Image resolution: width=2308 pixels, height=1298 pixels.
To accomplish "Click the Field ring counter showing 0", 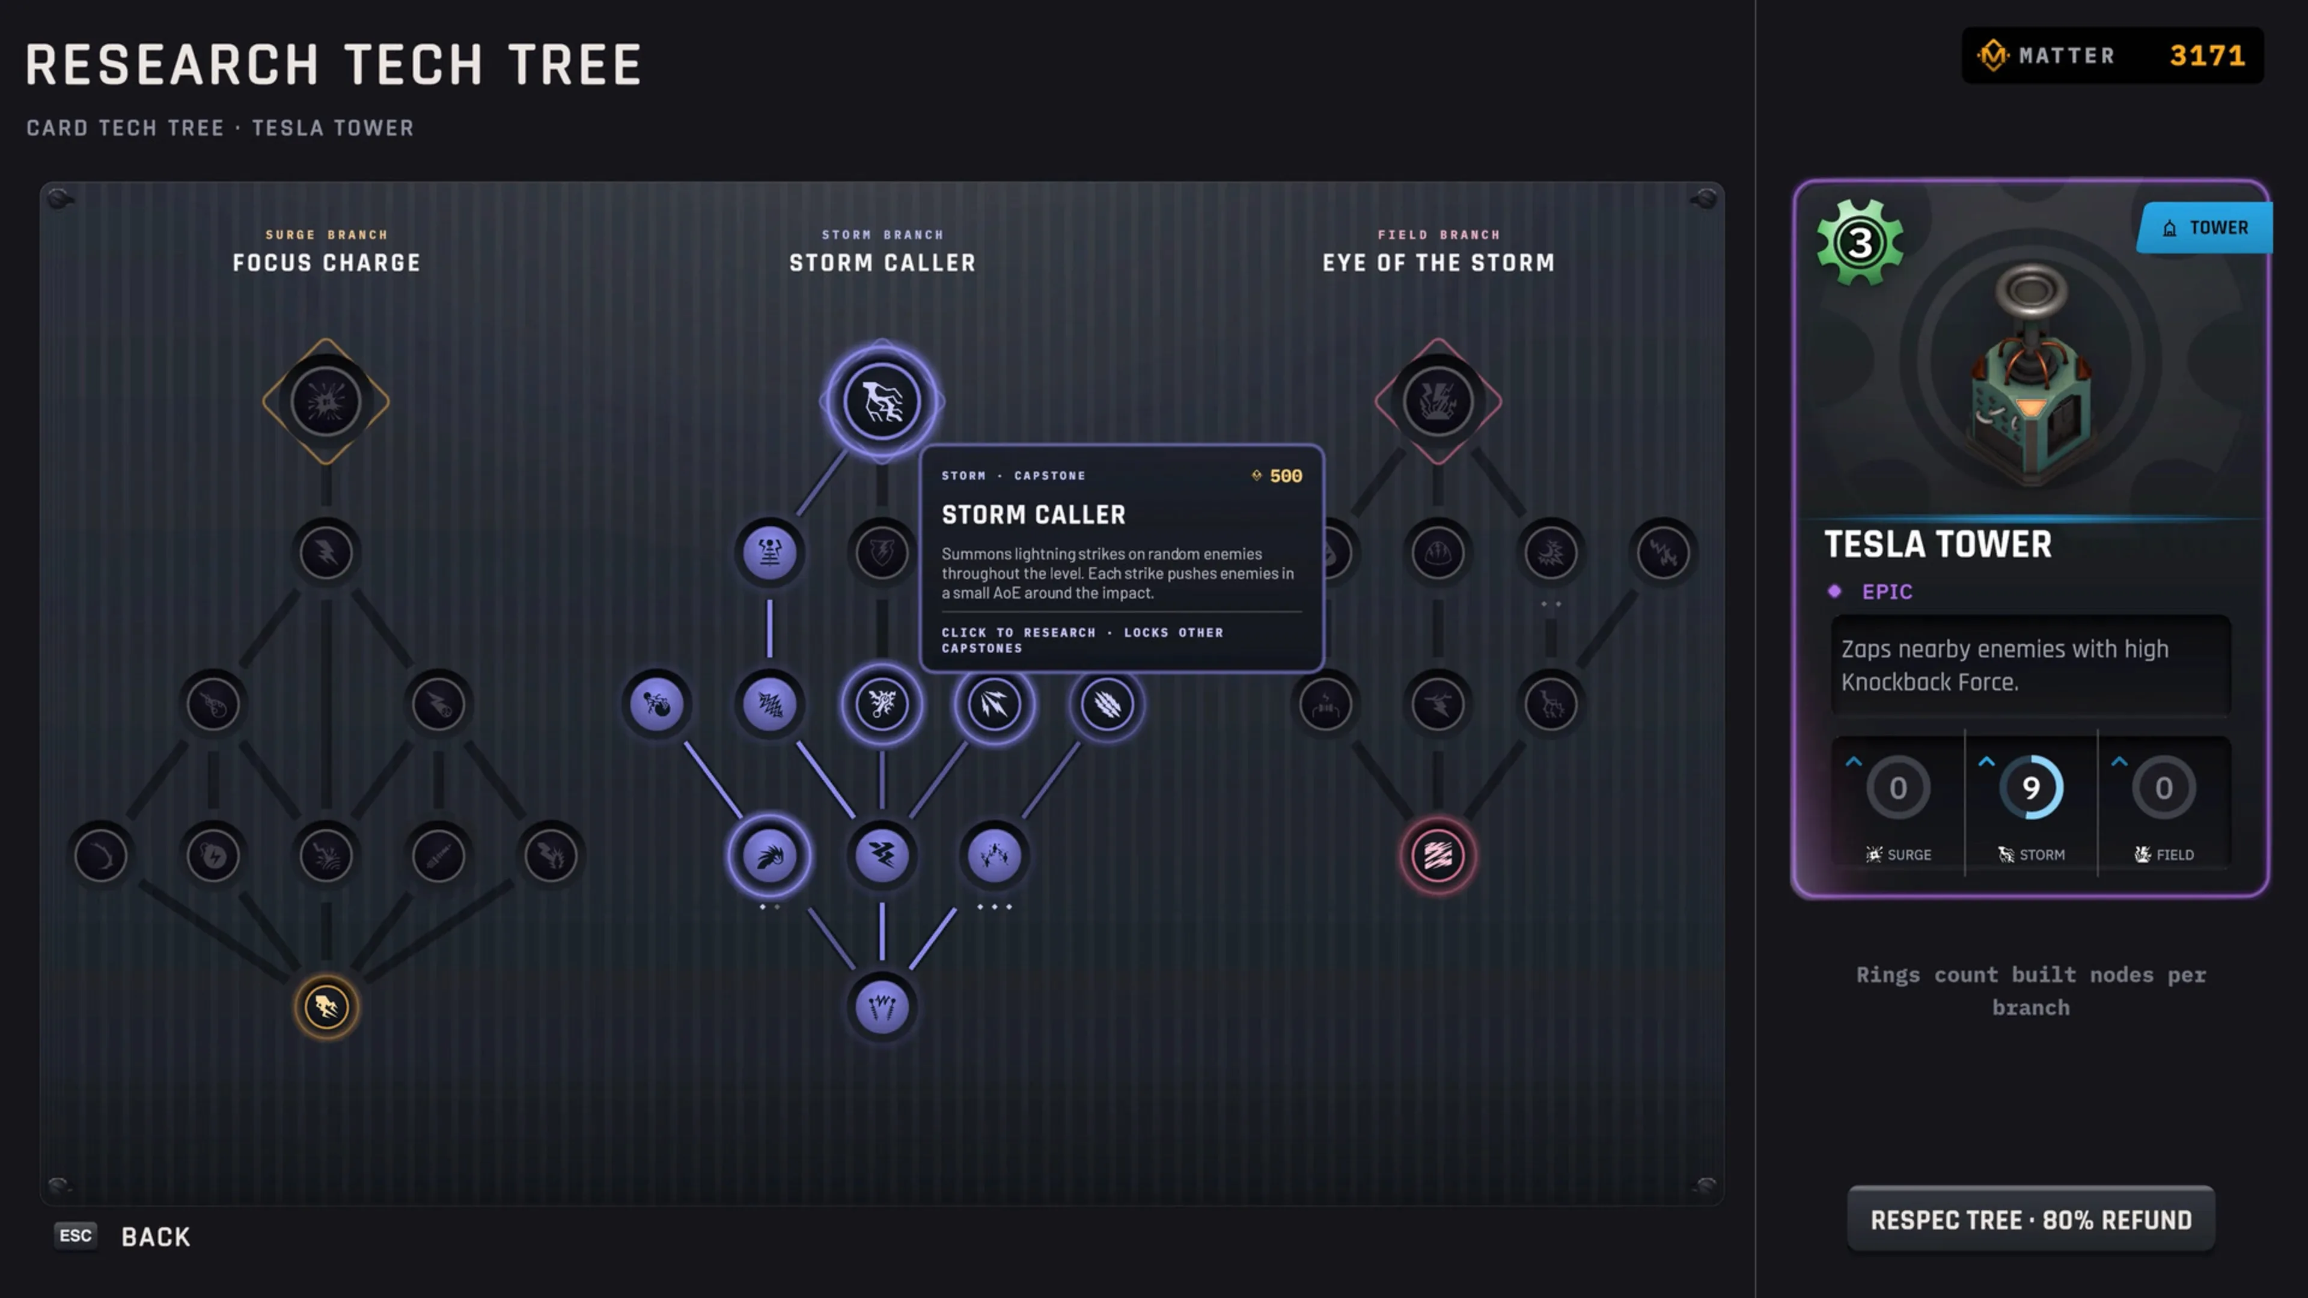I will (x=2163, y=787).
